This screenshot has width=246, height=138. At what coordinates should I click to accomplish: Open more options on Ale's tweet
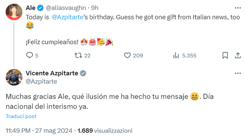(x=238, y=8)
